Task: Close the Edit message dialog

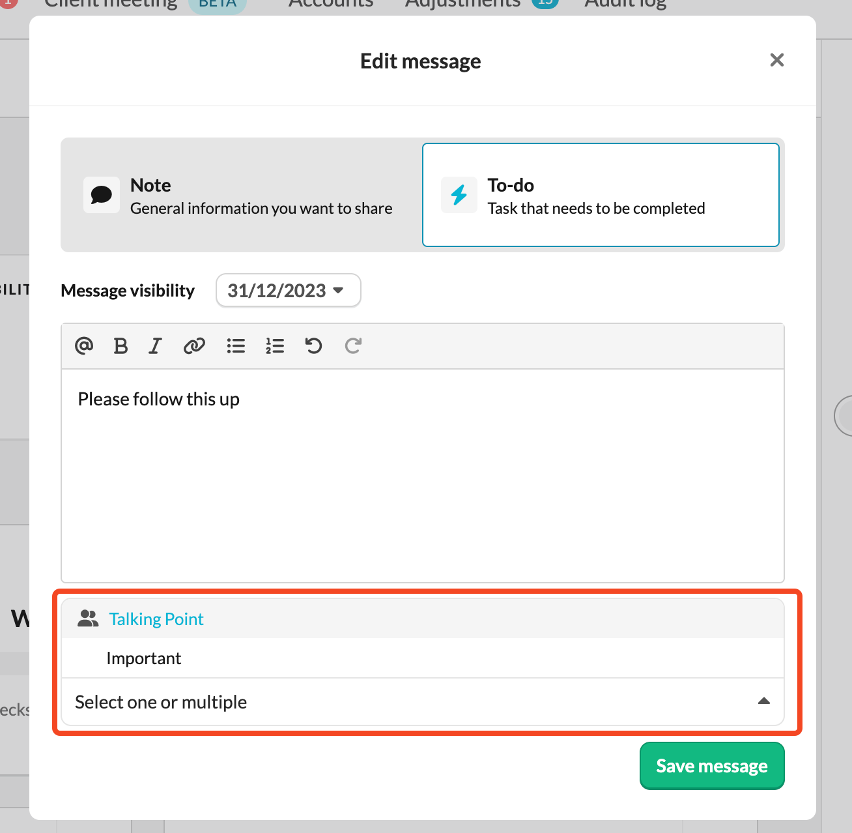Action: pyautogui.click(x=776, y=60)
